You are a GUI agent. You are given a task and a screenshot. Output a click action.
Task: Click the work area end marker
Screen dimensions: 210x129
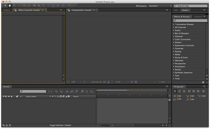(x=128, y=90)
